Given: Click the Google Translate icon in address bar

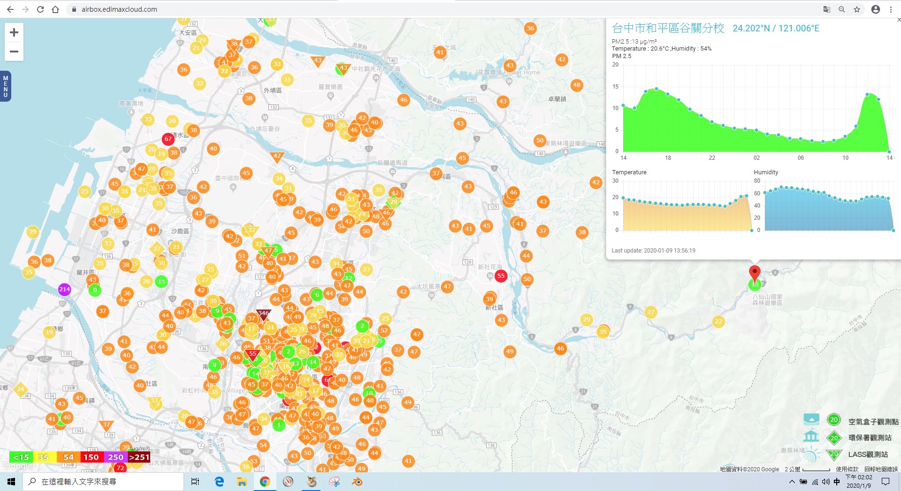Looking at the screenshot, I should click(827, 9).
